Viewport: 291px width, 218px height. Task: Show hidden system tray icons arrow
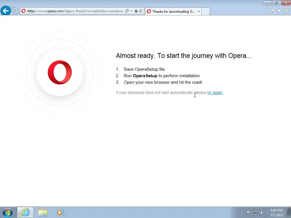[x=242, y=213]
